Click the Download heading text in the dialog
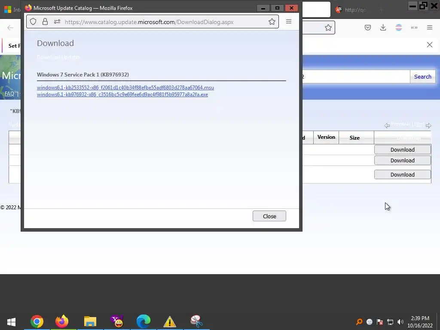Viewport: 440px width, 330px height. tap(55, 43)
